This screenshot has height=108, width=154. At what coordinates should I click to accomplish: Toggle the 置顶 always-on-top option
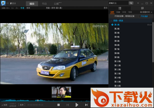105,8
